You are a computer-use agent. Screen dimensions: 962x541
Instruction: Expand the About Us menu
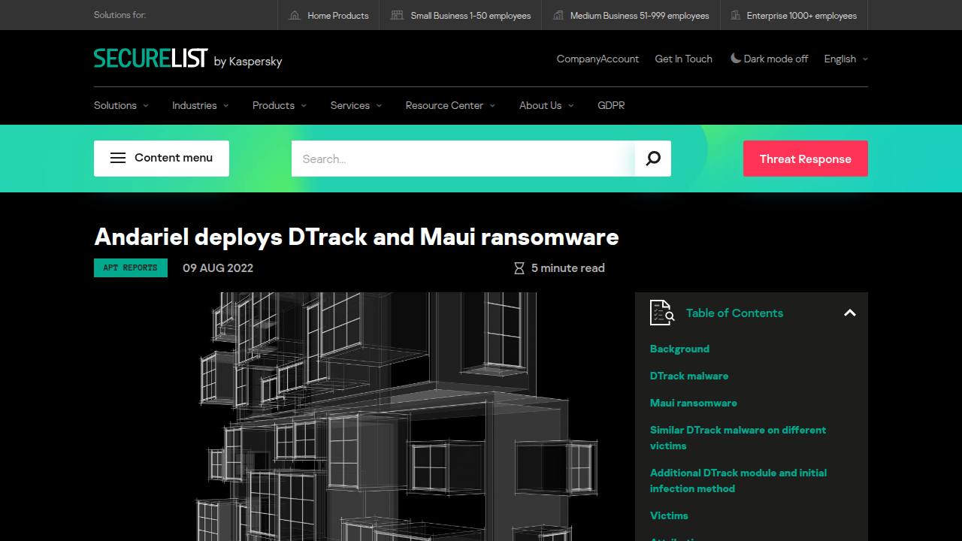point(546,105)
